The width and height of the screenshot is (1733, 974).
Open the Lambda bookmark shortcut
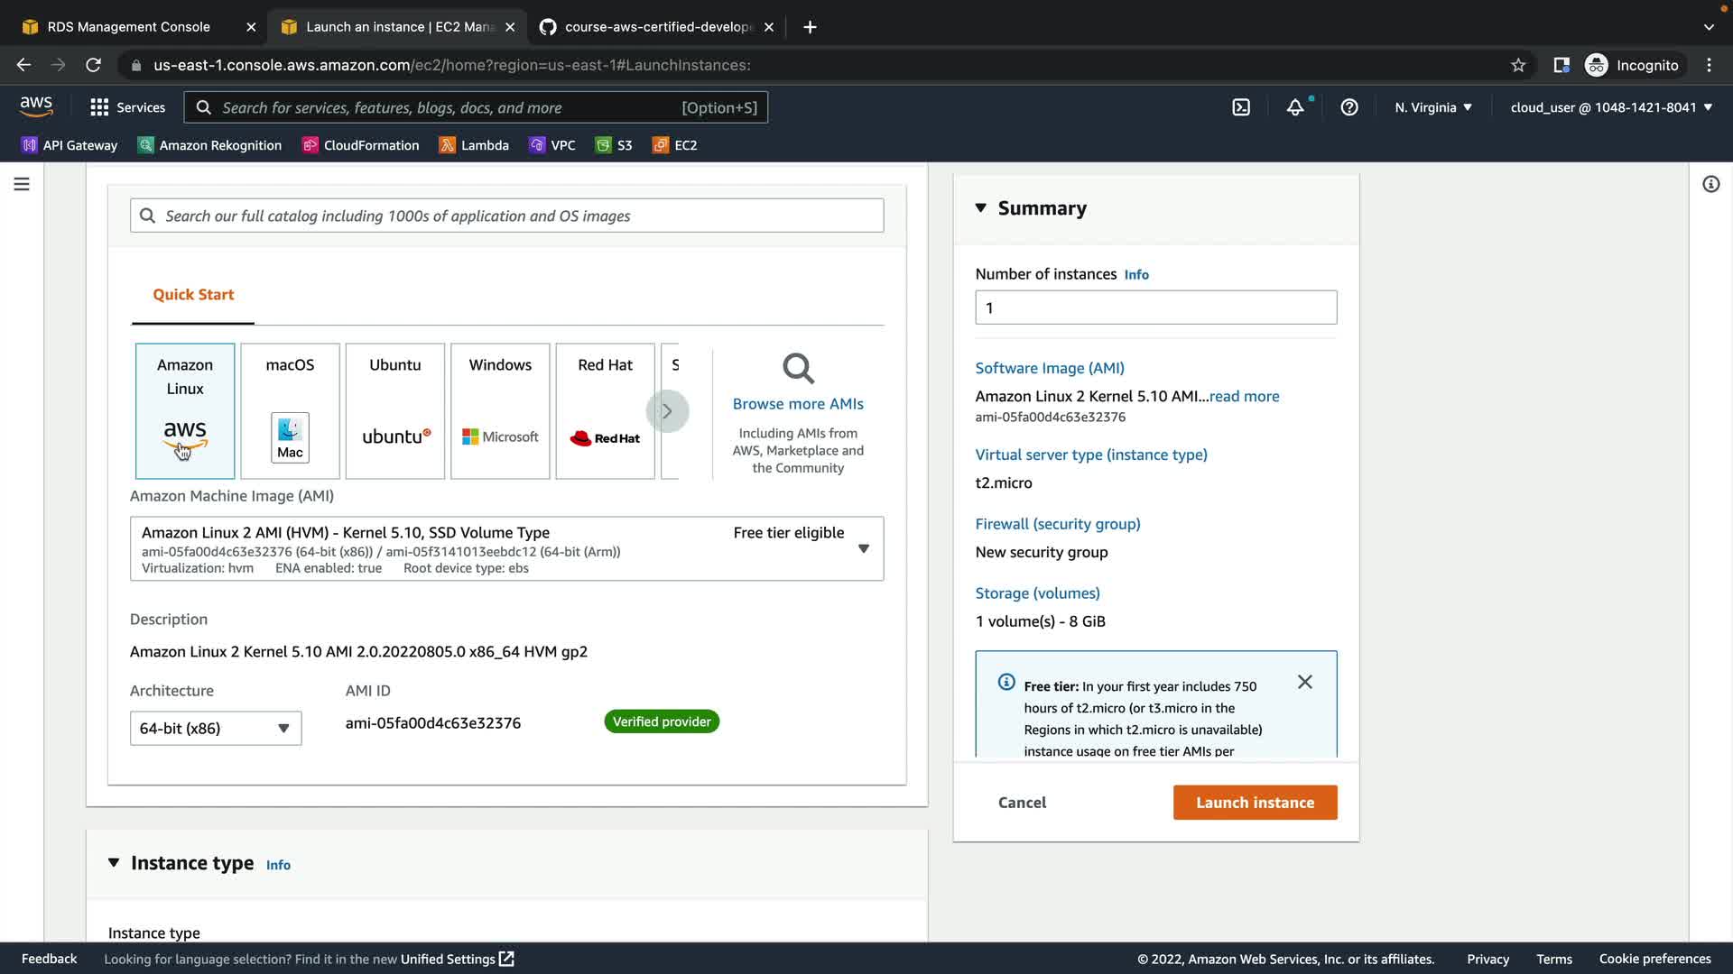[474, 145]
